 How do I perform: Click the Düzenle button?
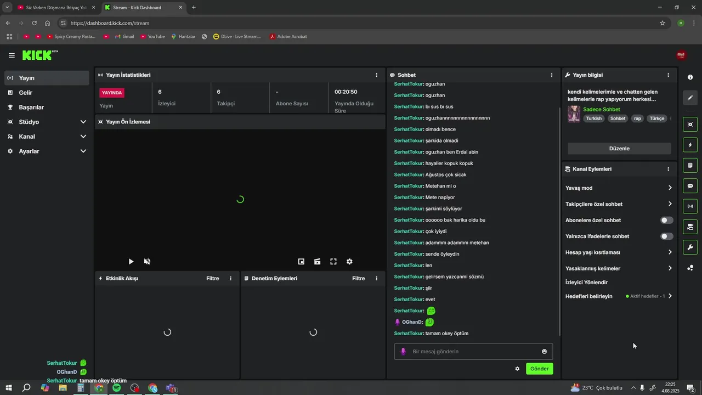coord(619,149)
